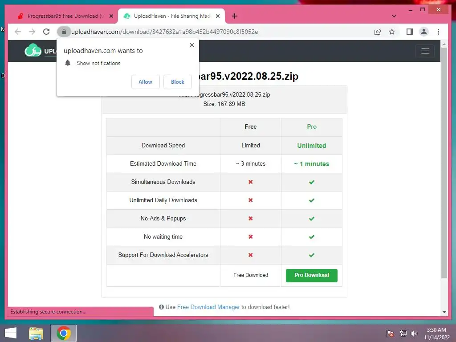456x342 pixels.
Task: Close the Progressbar95 Free Download tab
Action: (x=111, y=16)
